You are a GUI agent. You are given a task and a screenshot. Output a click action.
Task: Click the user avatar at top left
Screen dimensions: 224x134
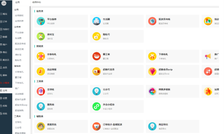point(4,3)
